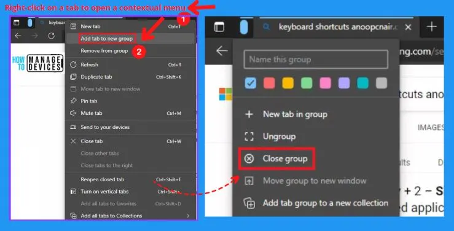Pick the pink group color swatch

click(325, 83)
